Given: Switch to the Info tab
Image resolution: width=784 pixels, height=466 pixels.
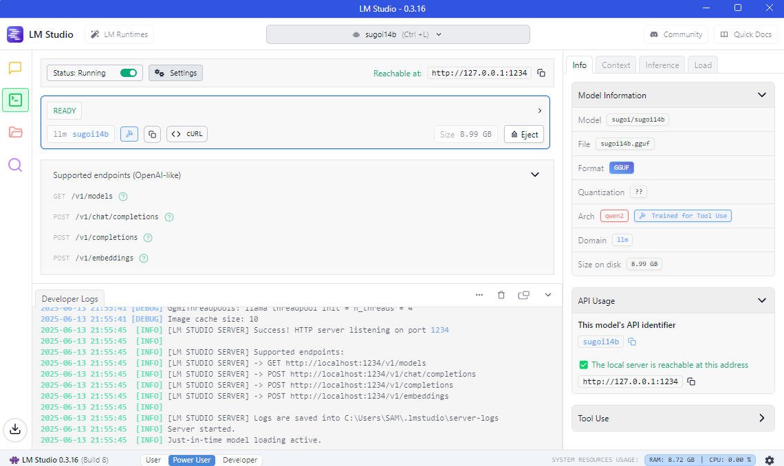Looking at the screenshot, I should pyautogui.click(x=580, y=65).
